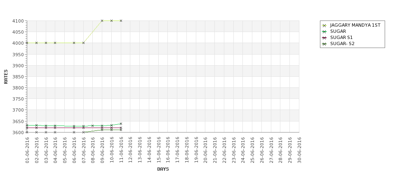The height and width of the screenshot is (176, 402).
Task: Click the 4050 y-axis tick label
Action: 18,32
